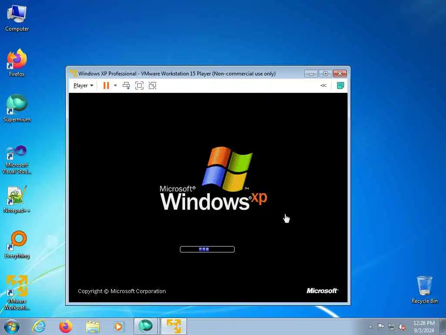Select the Firefox desktop shortcut

(x=17, y=63)
